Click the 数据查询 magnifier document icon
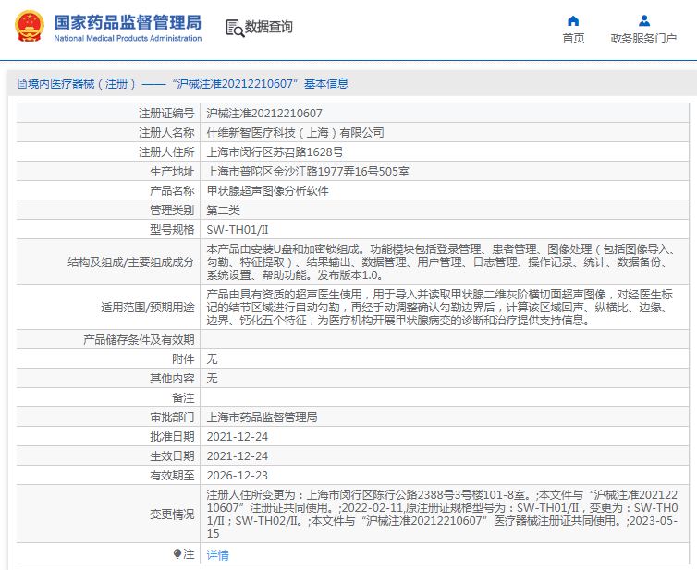This screenshot has height=570, width=697. (x=234, y=28)
